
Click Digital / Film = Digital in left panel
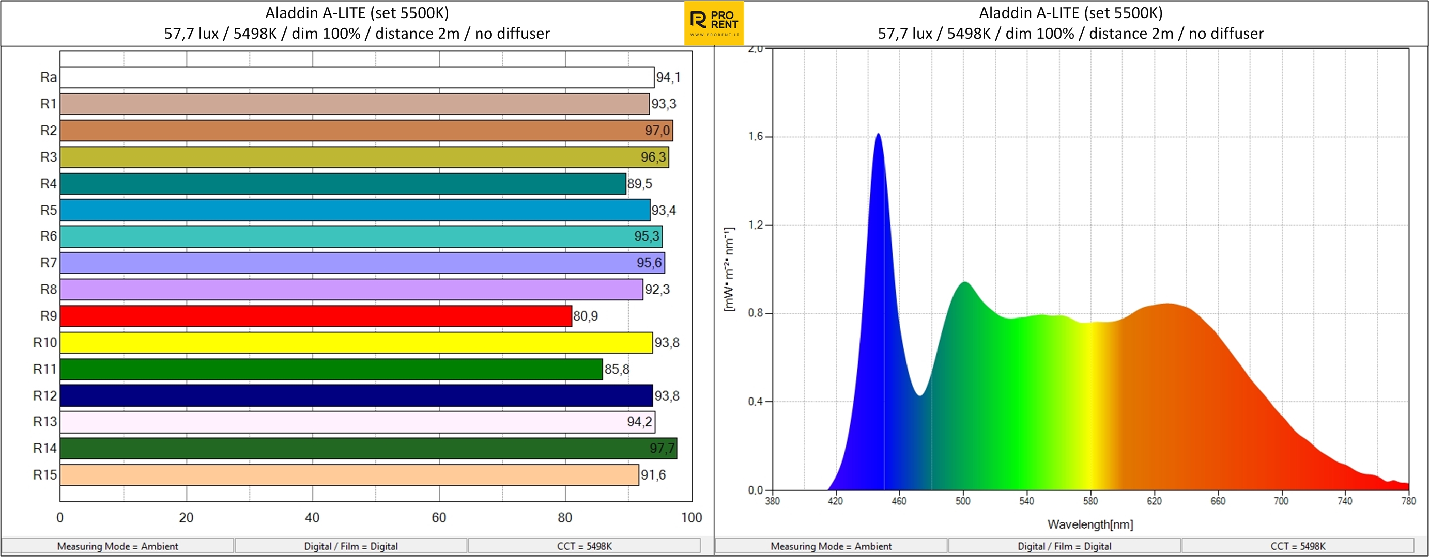tap(350, 547)
